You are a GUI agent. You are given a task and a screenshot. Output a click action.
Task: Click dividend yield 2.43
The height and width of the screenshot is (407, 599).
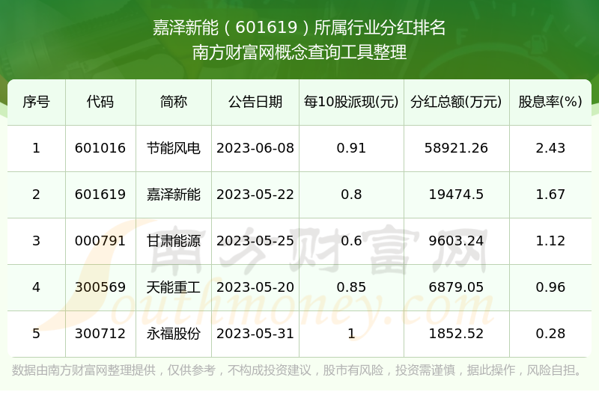tap(550, 148)
